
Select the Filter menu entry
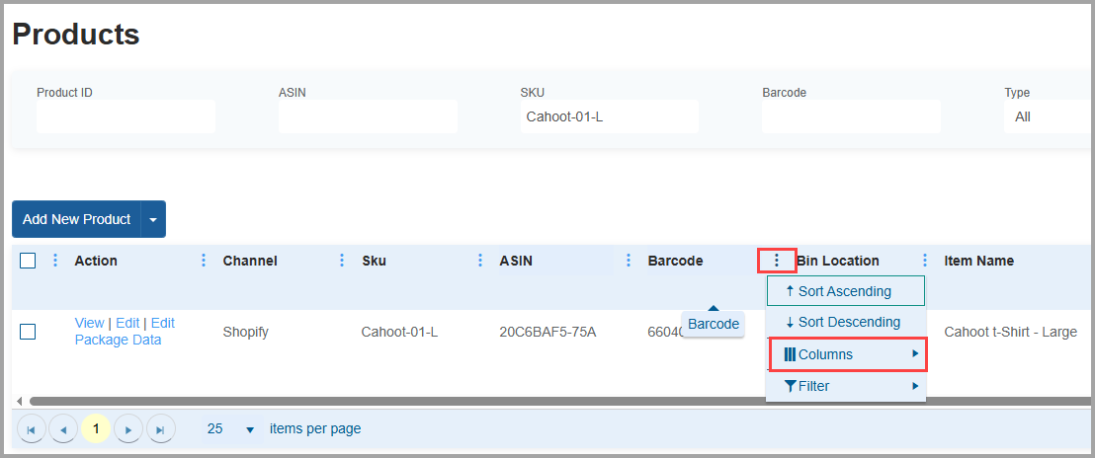[x=846, y=386]
